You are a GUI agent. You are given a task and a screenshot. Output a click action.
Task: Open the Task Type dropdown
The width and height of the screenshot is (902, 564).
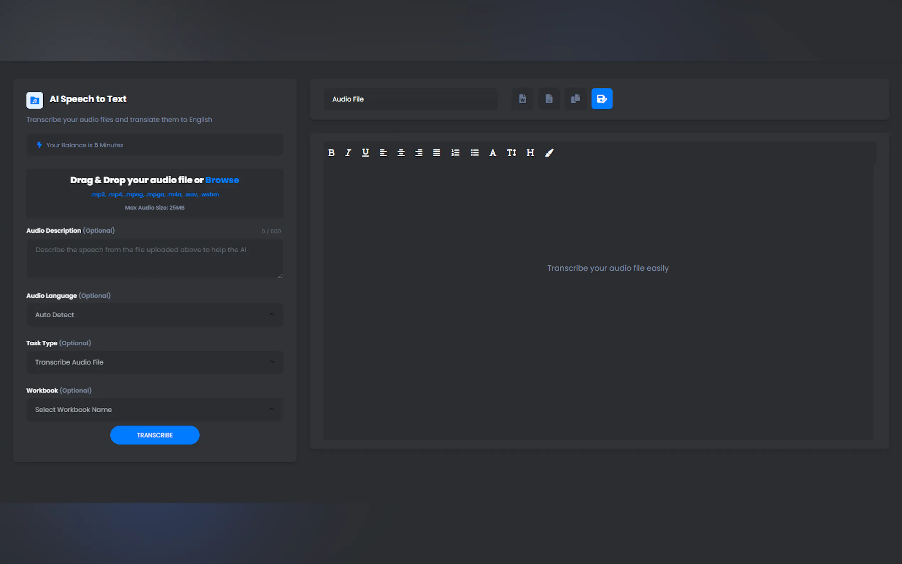[x=154, y=362]
